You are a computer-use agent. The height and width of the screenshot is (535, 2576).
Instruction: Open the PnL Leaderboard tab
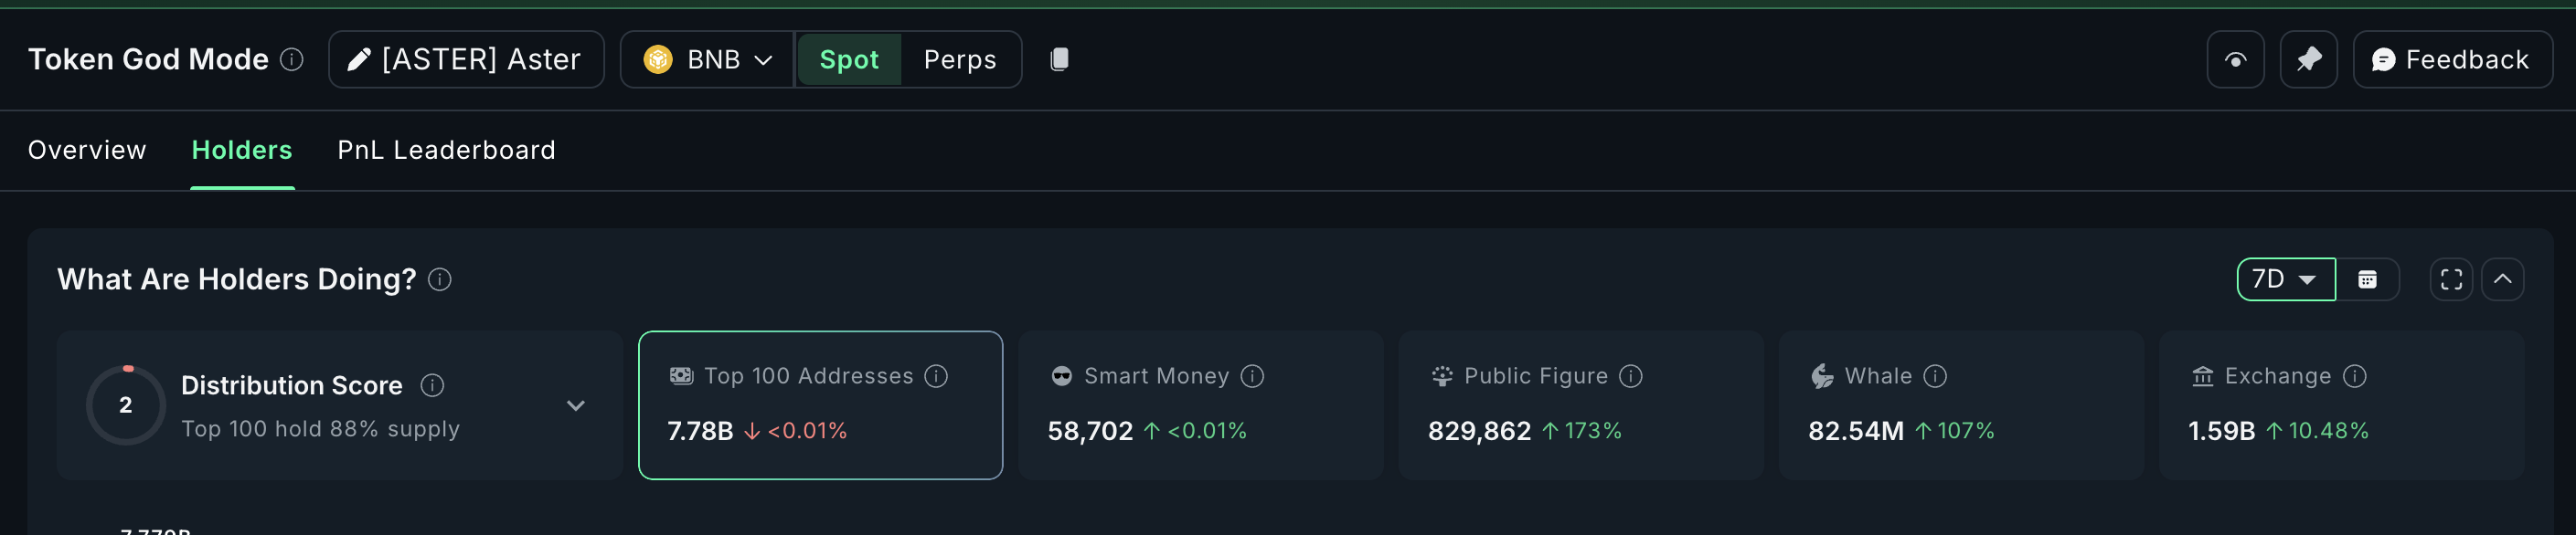point(446,150)
